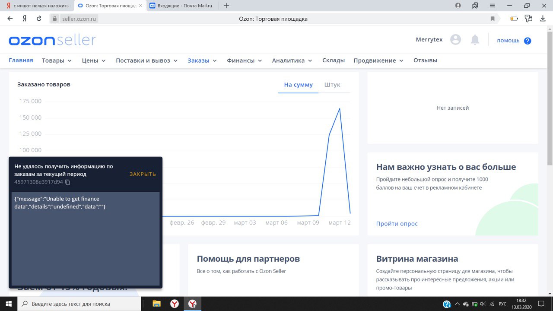
Task: Open the Yandex home button in toolbar
Action: (25, 19)
